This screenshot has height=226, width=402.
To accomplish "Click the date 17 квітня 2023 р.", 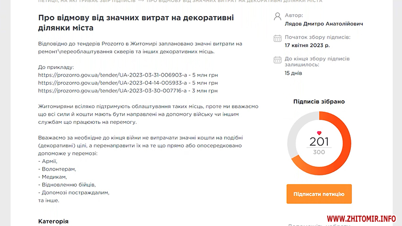I will [307, 45].
